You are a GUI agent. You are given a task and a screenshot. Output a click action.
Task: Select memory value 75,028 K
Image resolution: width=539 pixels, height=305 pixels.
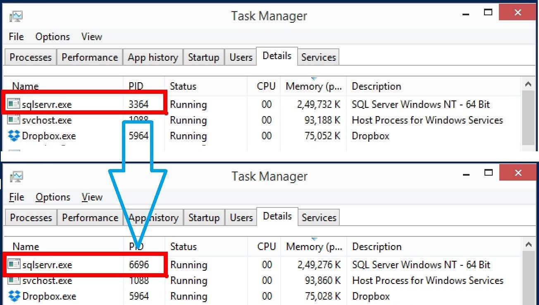[x=323, y=296]
